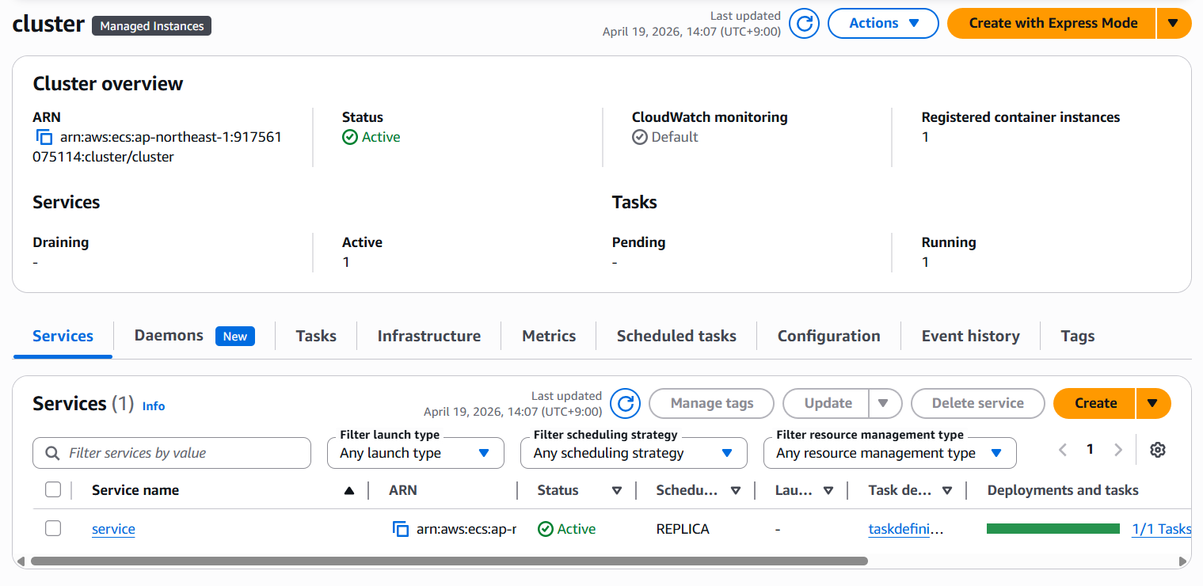The image size is (1203, 586).
Task: Open the Event history tab
Action: click(x=970, y=336)
